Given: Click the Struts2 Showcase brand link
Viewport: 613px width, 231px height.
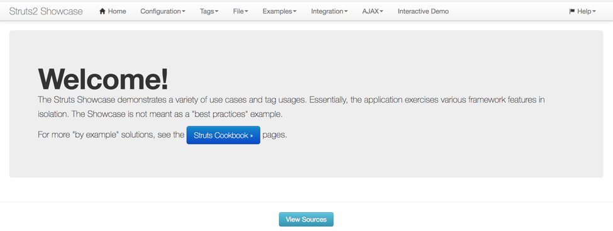Looking at the screenshot, I should [x=46, y=11].
